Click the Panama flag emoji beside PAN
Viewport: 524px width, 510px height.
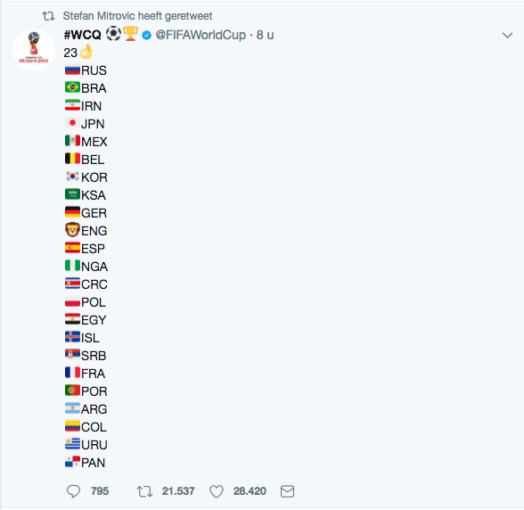(72, 462)
